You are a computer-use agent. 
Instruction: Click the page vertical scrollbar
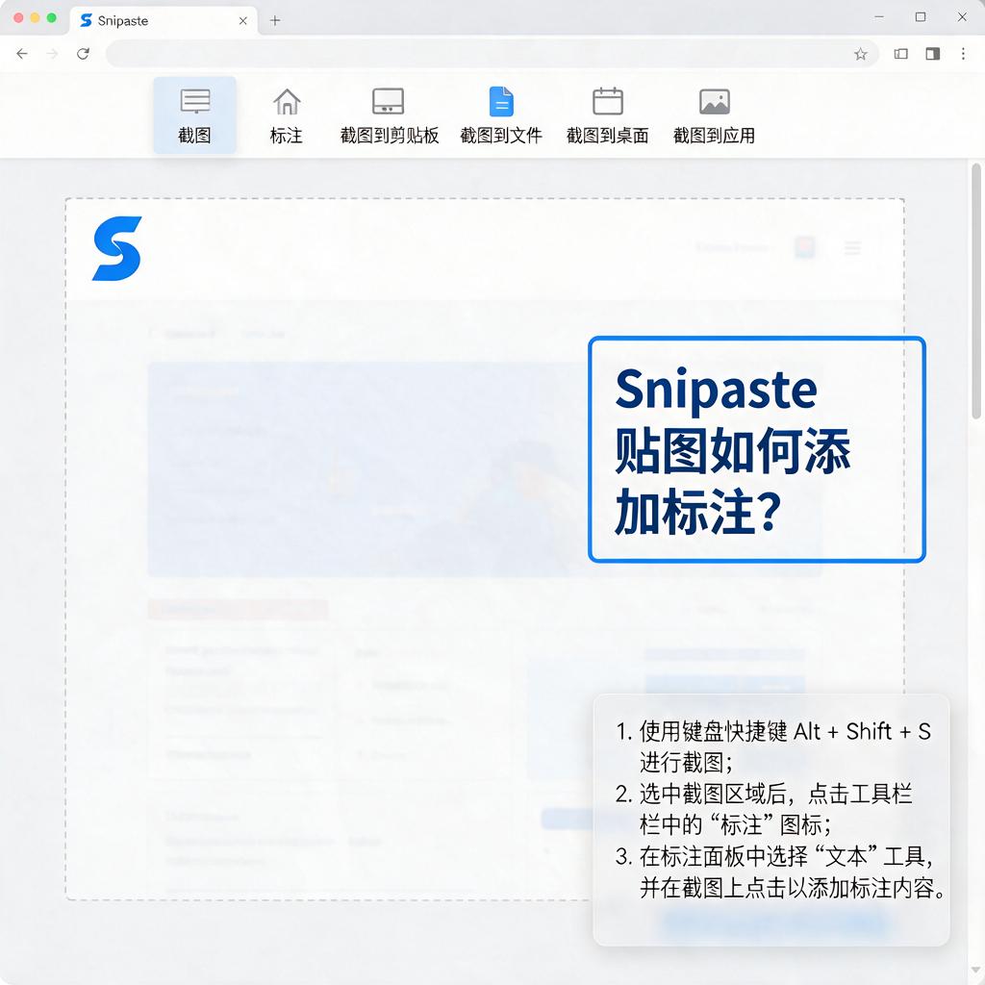(975, 290)
